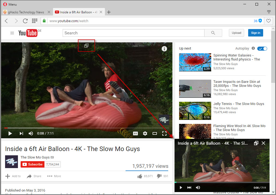The width and height of the screenshot is (276, 195).
Task: Return pop-out video to tab icon
Action: click(256, 143)
